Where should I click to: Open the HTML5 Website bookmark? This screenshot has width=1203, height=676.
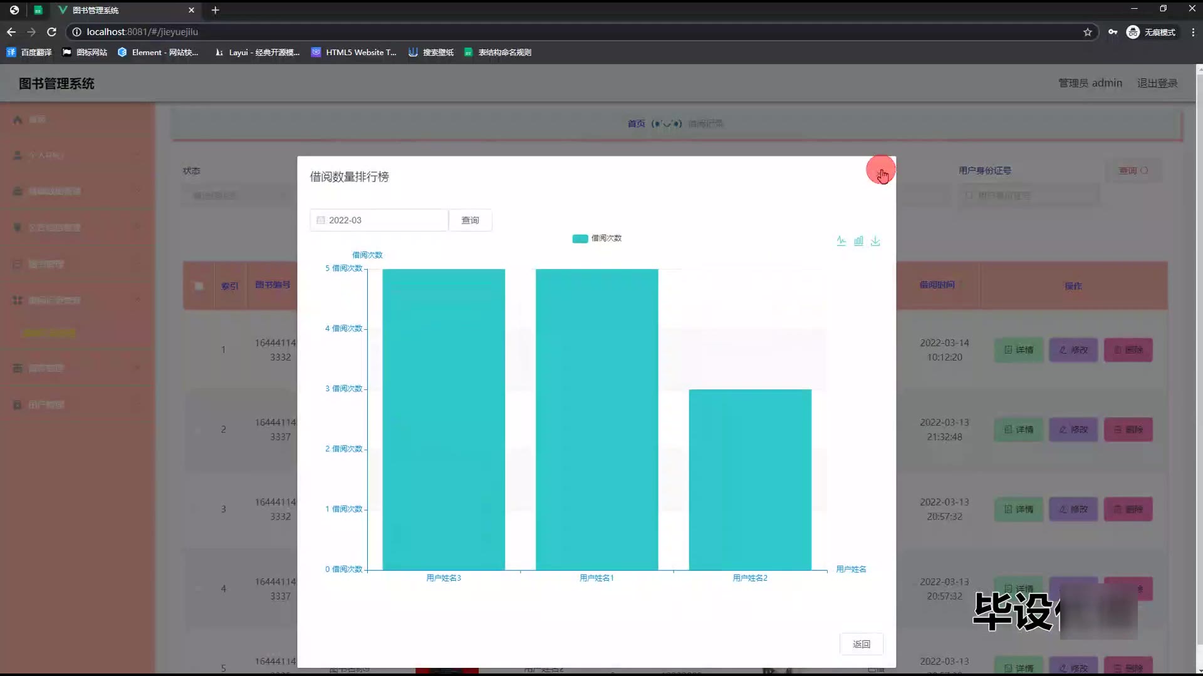pyautogui.click(x=354, y=53)
